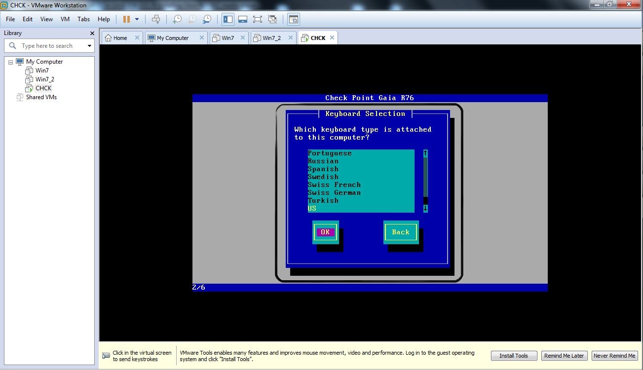
Task: Click the keystrokes hint icon at bottom left
Action: (106, 356)
